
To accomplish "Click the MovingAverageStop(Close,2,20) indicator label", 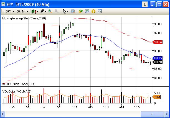I will [x=24, y=18].
